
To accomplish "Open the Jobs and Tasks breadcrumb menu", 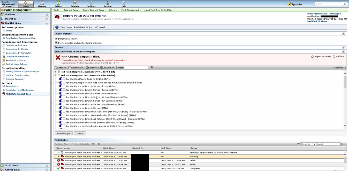I will point(72,10).
